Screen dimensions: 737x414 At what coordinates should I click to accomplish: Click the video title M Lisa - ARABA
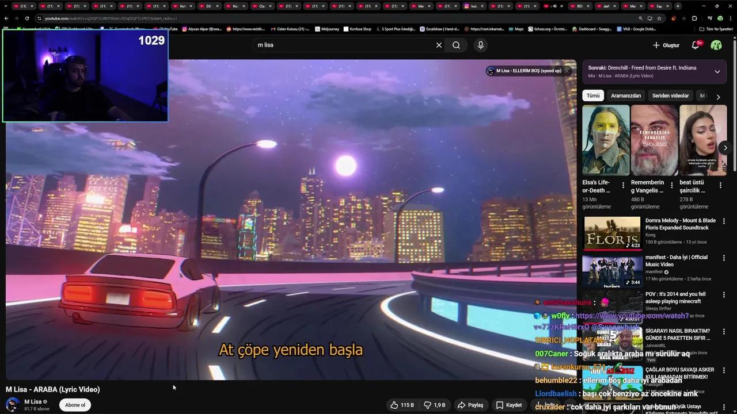(x=53, y=389)
